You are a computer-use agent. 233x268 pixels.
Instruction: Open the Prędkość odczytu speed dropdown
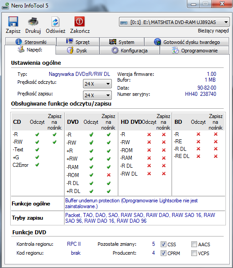[97, 84]
